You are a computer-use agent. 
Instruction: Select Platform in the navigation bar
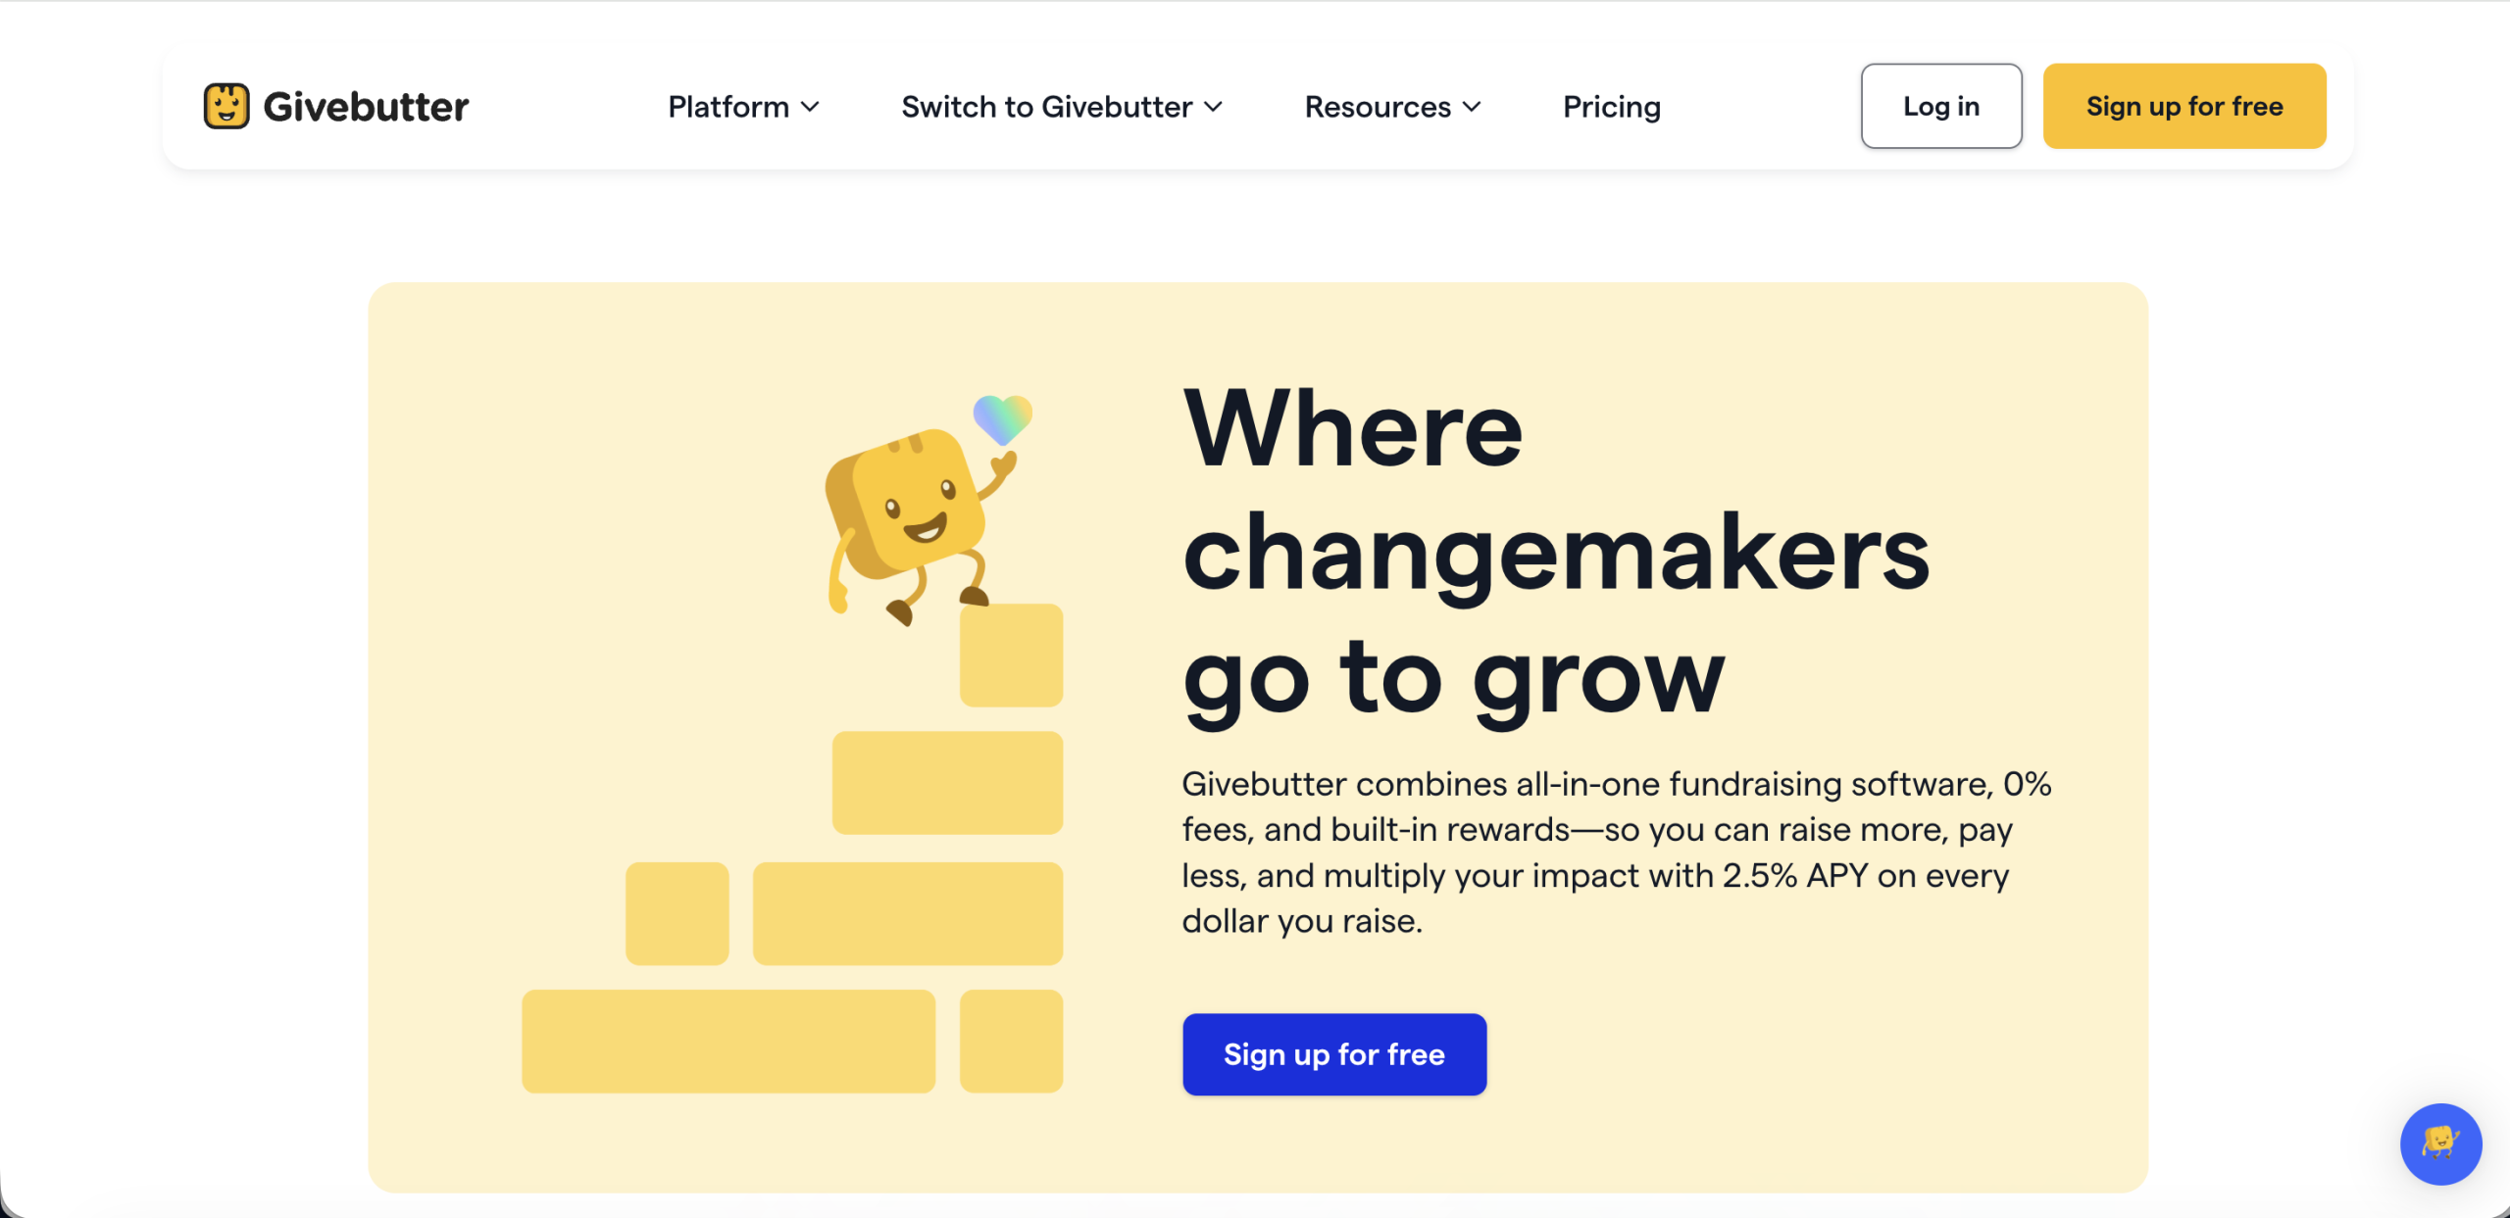(x=728, y=106)
